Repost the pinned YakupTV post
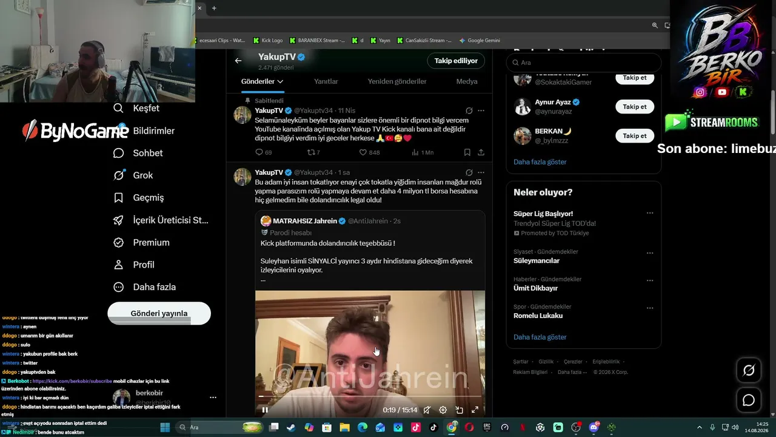The height and width of the screenshot is (437, 776). (x=311, y=152)
